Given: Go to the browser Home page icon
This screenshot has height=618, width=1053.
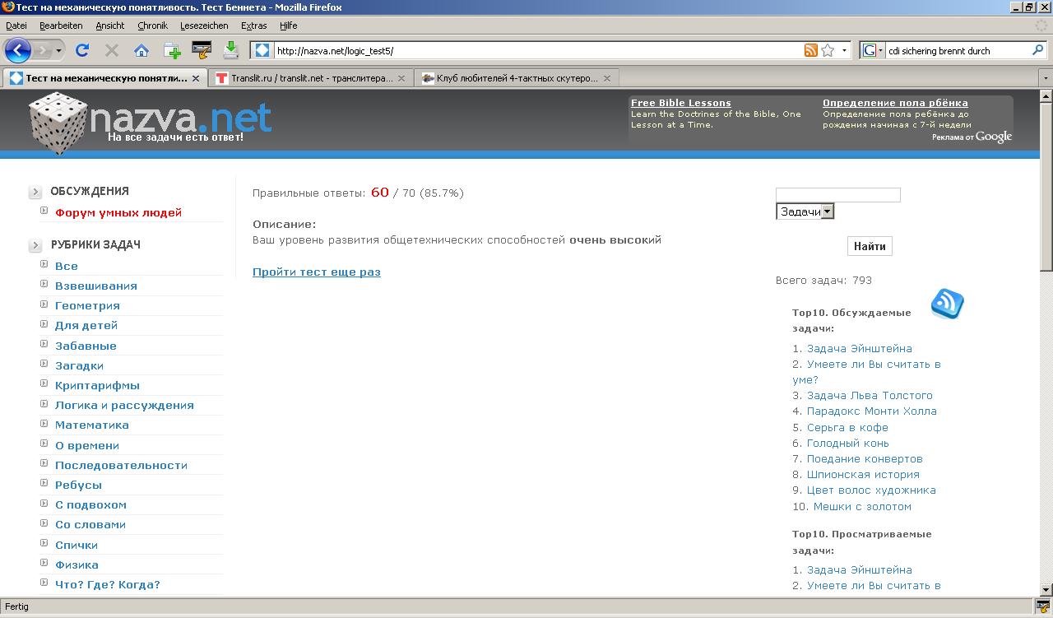Looking at the screenshot, I should pos(141,50).
